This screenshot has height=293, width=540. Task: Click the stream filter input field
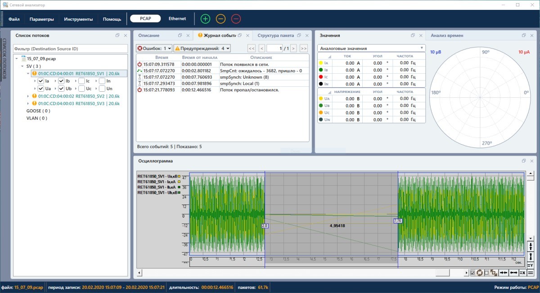(70, 49)
